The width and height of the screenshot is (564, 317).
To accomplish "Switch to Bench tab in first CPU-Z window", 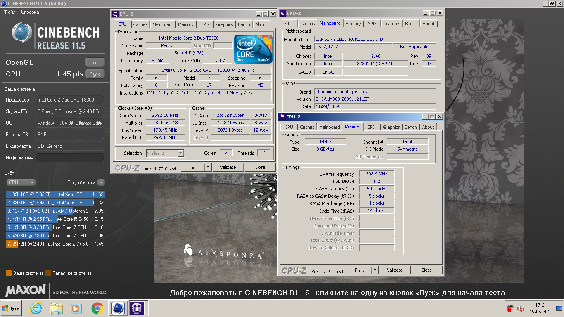I will tap(244, 24).
